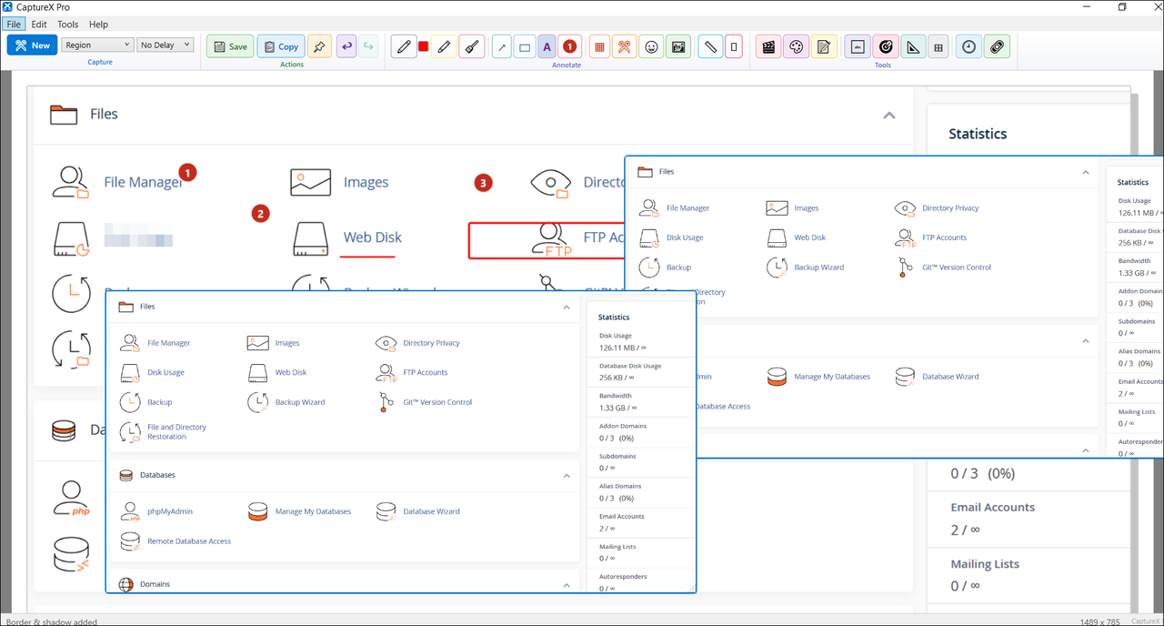This screenshot has width=1164, height=626.
Task: Start a new capture with New
Action: click(x=33, y=45)
